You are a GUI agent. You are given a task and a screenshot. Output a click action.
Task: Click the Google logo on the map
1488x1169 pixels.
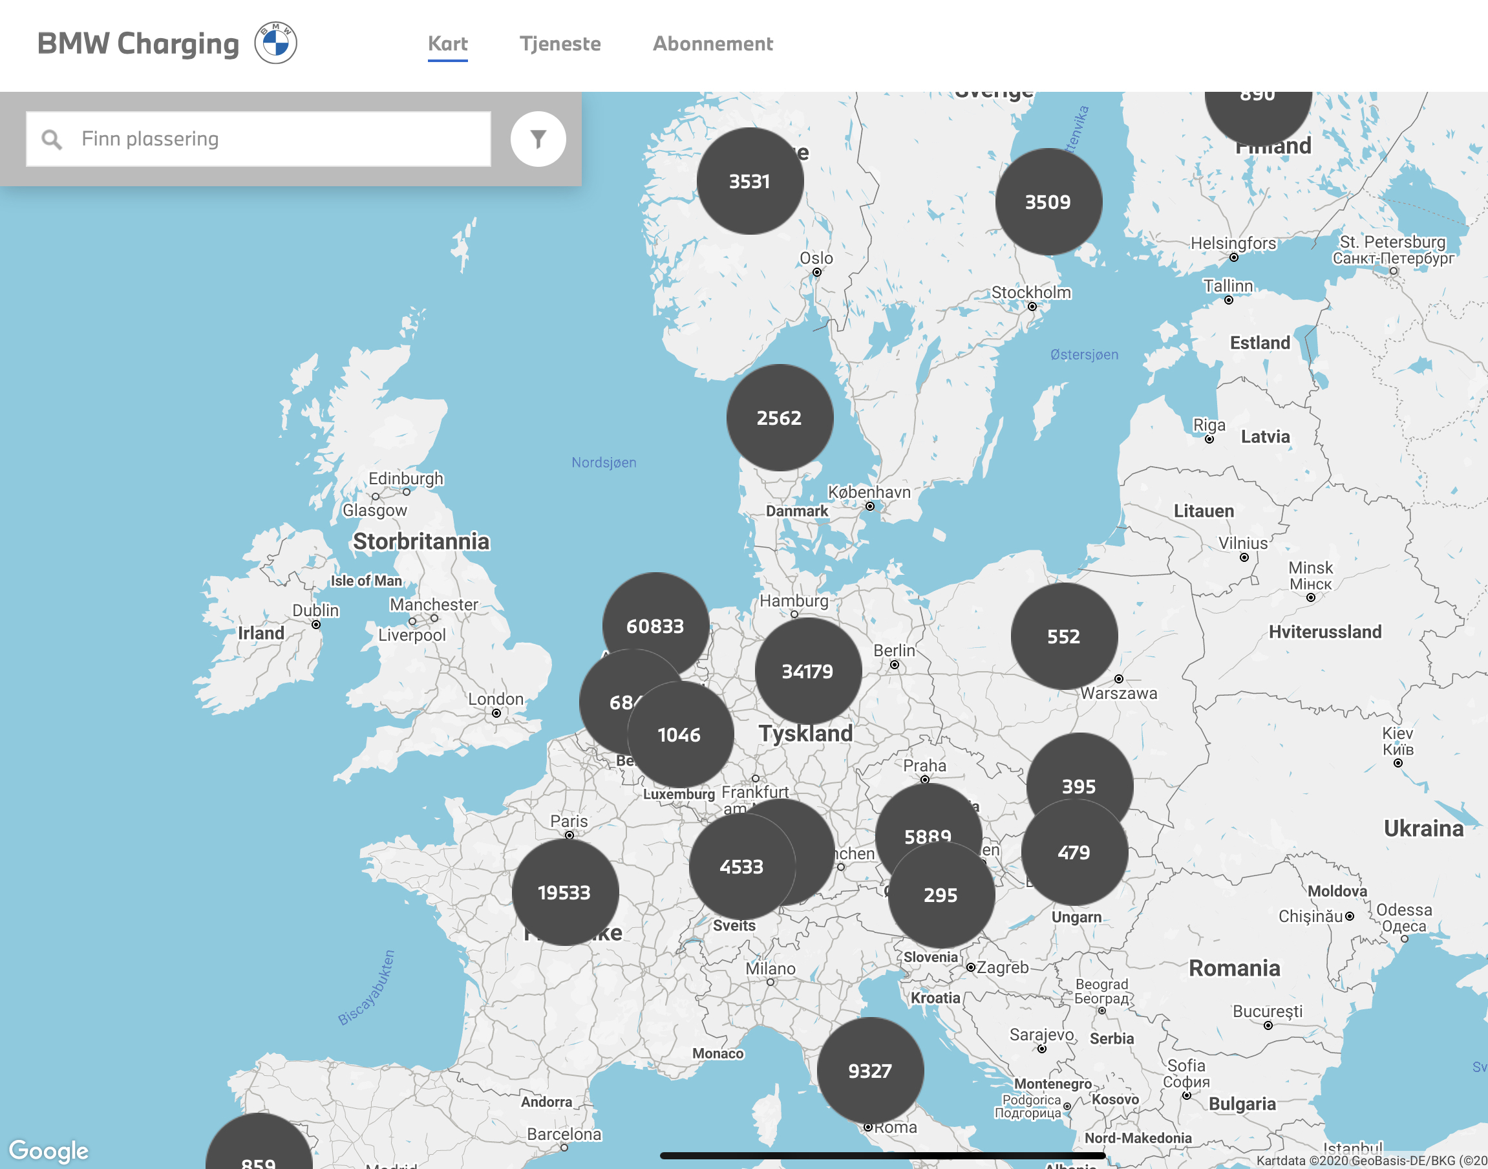(x=48, y=1150)
